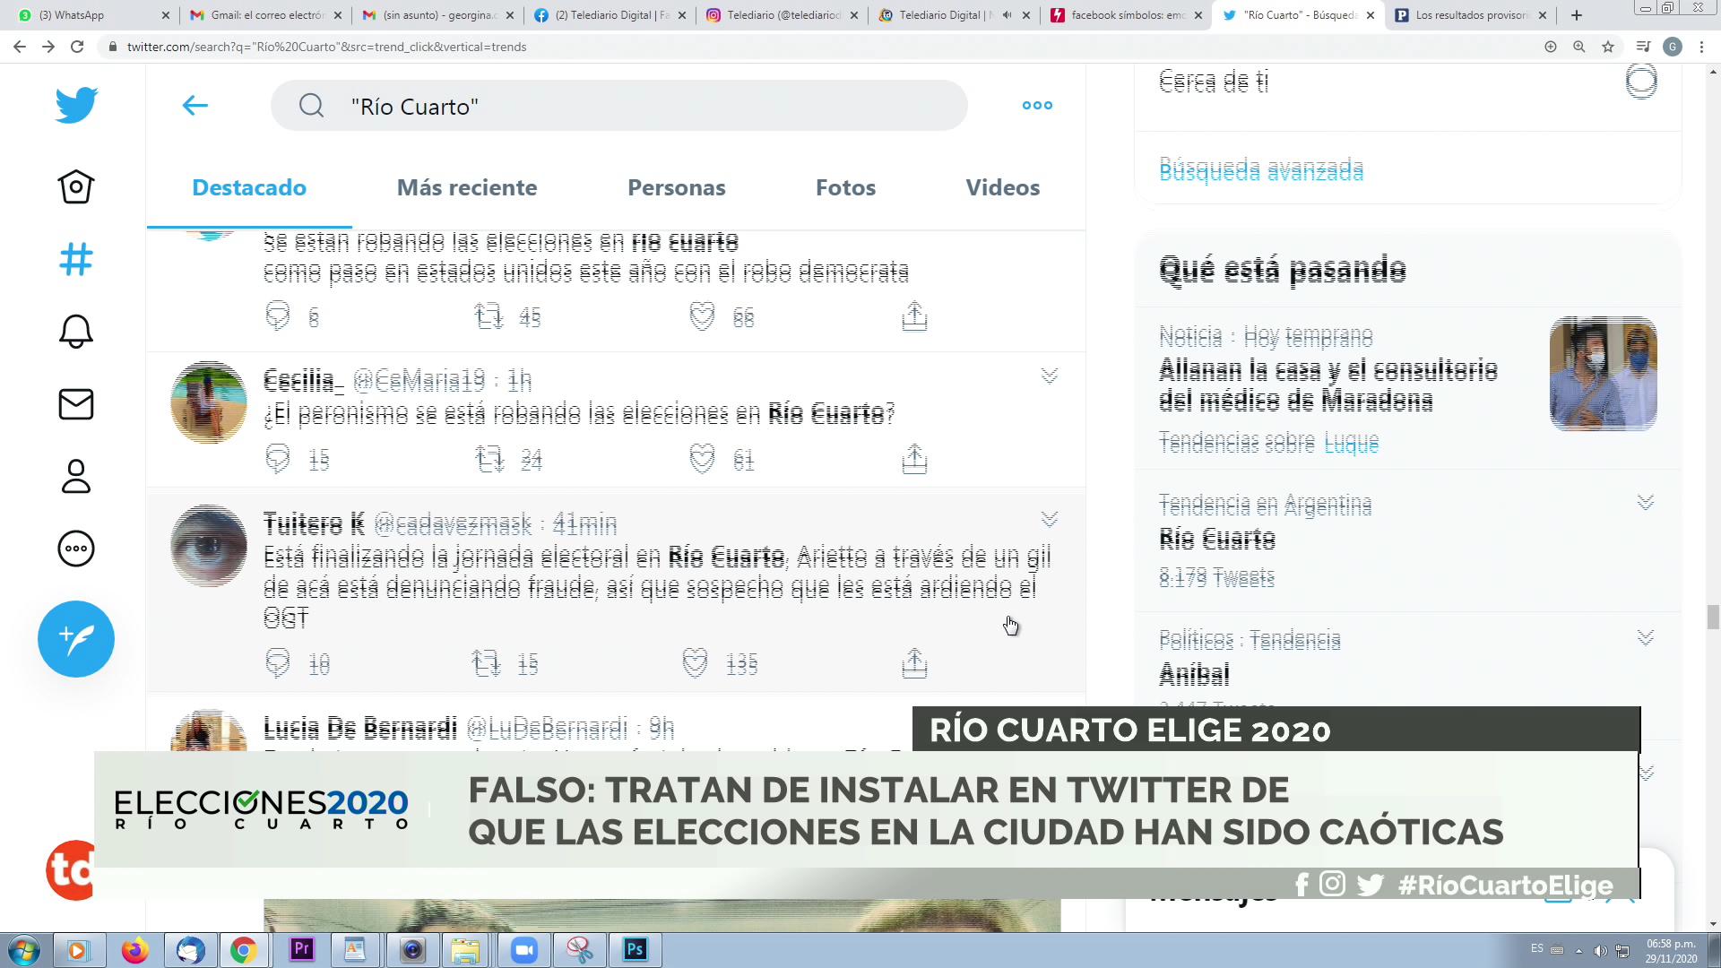
Task: Reply to Tuitero K tweet
Action: click(x=278, y=663)
